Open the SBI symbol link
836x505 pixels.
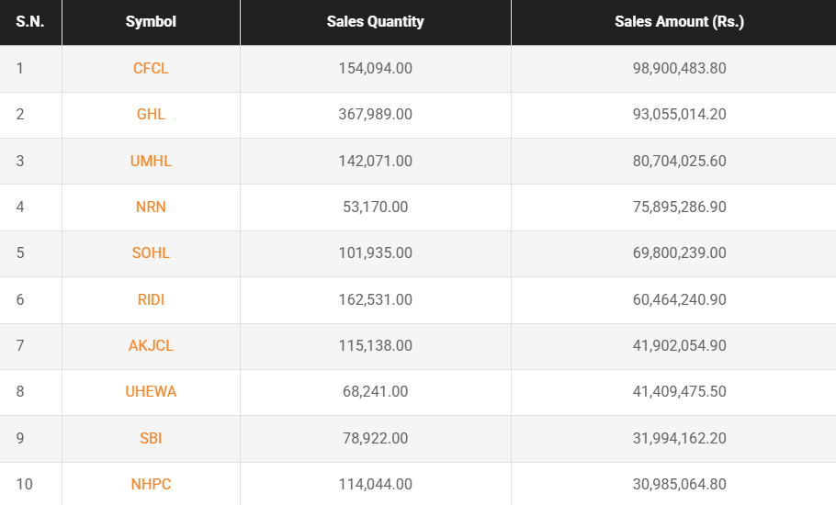(x=151, y=438)
